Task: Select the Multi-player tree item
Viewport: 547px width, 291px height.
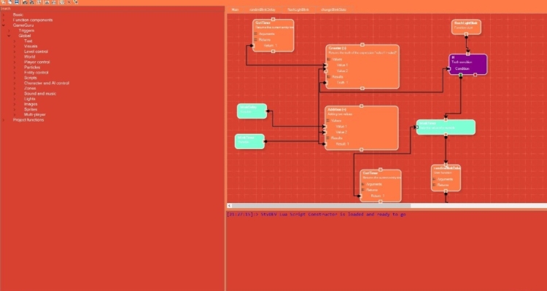Action: click(35, 114)
